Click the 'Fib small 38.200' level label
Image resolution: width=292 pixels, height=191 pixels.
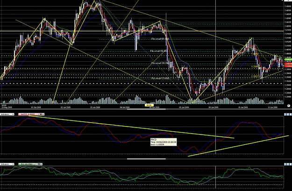click(x=160, y=63)
